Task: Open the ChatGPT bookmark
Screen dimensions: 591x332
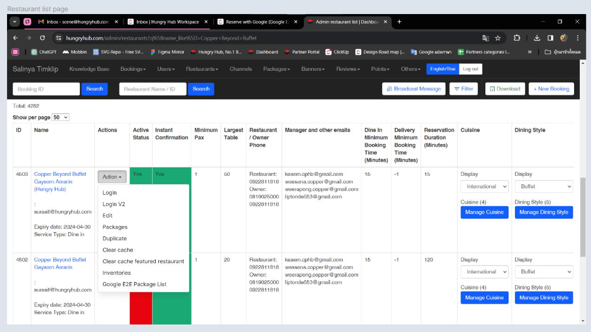Action: [x=44, y=52]
